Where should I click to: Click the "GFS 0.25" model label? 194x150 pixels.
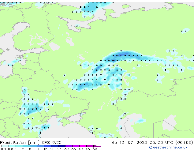(x=52, y=143)
